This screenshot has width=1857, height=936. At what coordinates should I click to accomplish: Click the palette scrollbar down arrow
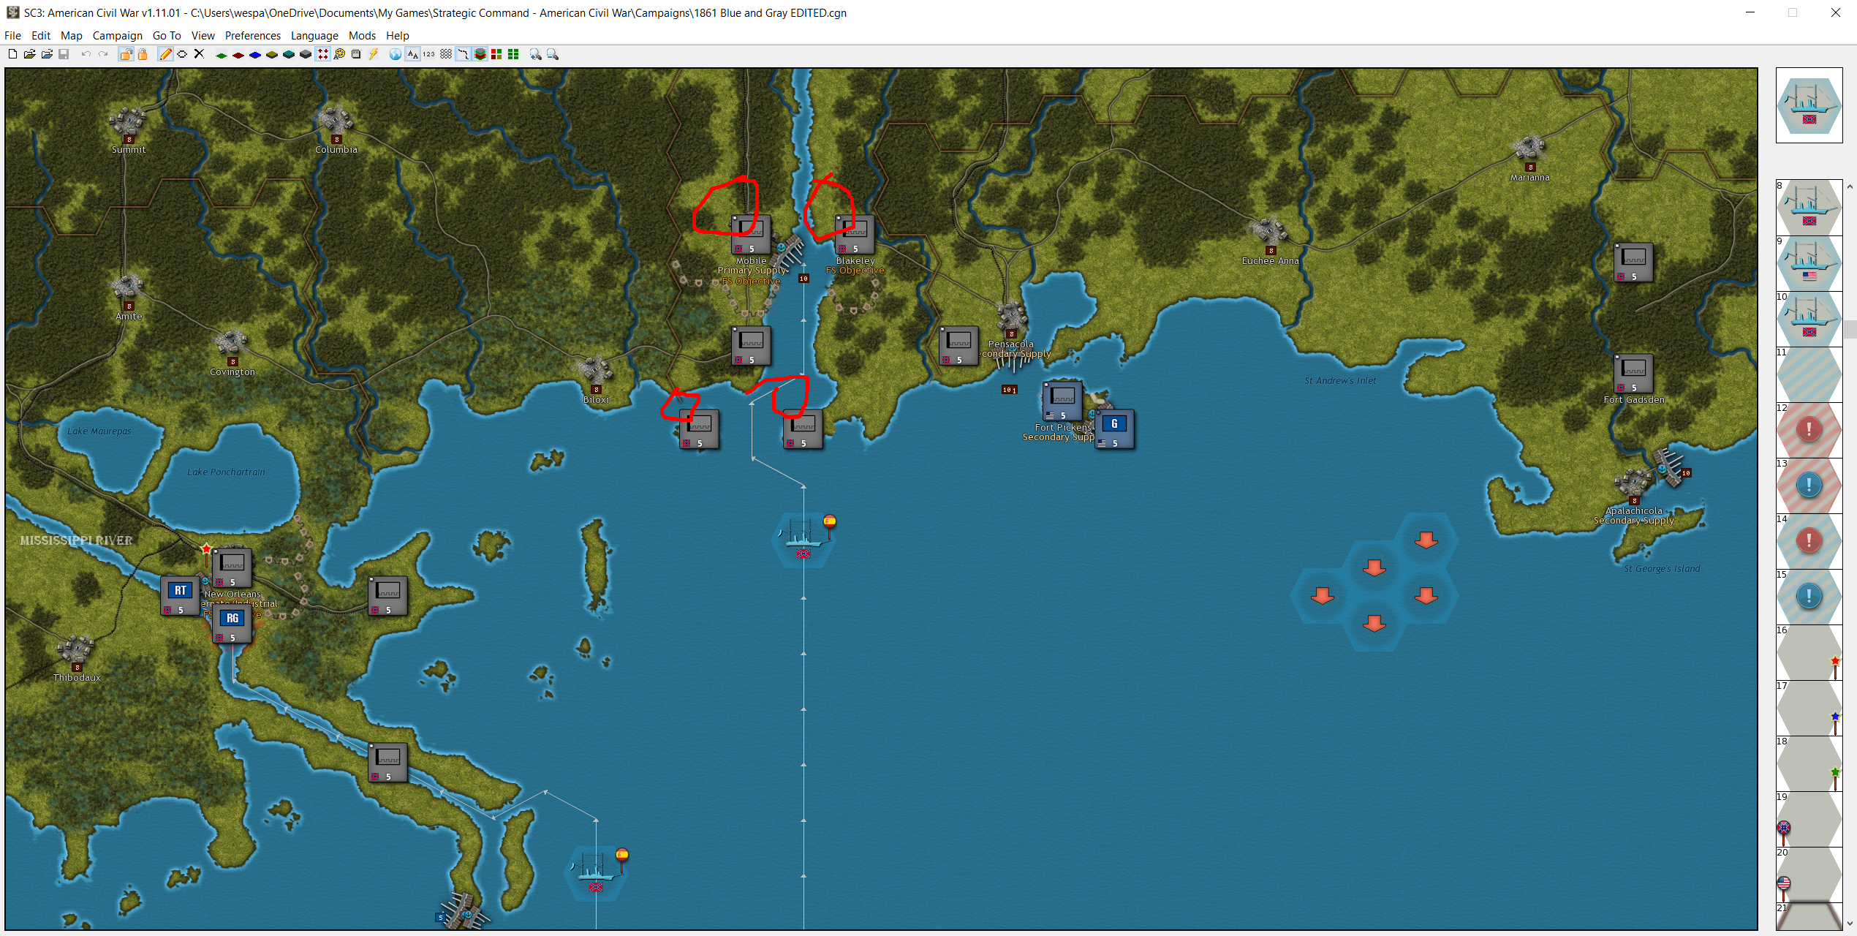click(x=1850, y=924)
